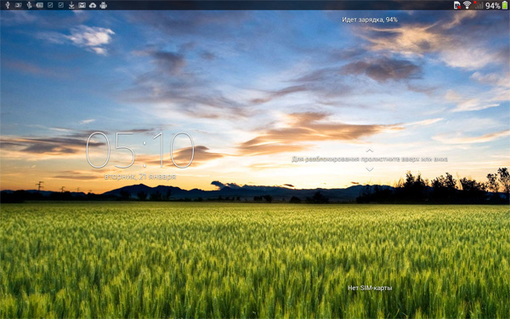
Task: Tap the Wi-Fi signal status icon
Action: [x=467, y=5]
